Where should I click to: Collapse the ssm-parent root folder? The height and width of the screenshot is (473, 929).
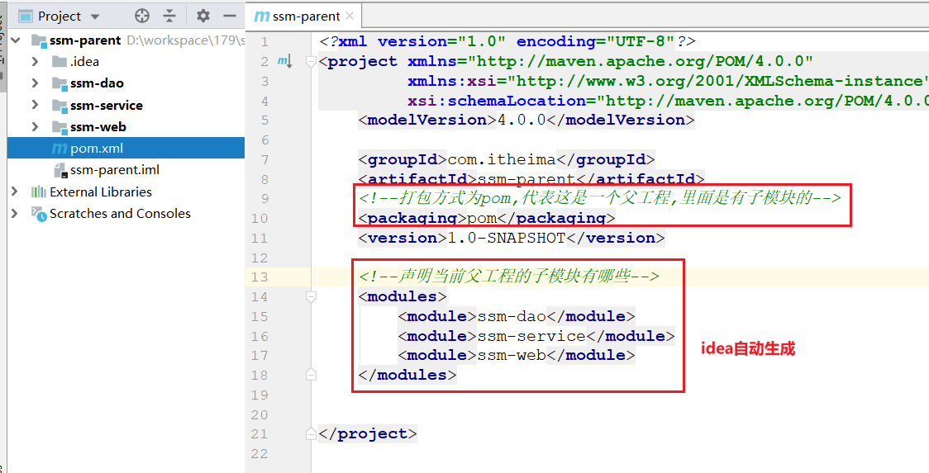point(15,40)
